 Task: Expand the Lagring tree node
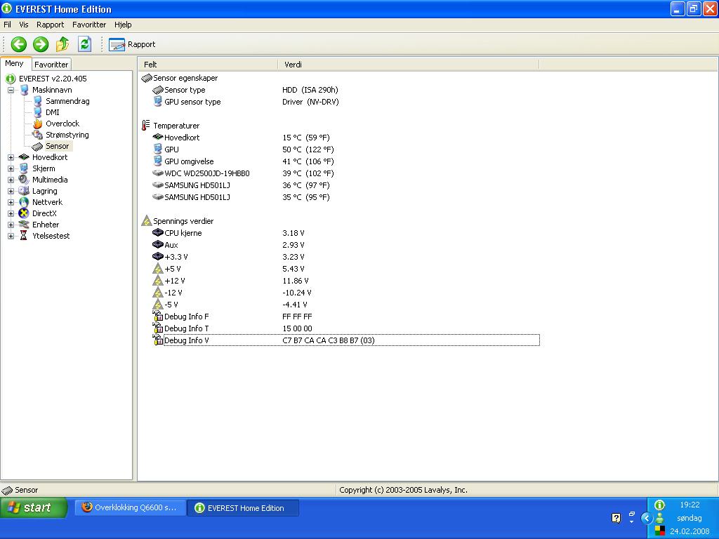tap(11, 191)
